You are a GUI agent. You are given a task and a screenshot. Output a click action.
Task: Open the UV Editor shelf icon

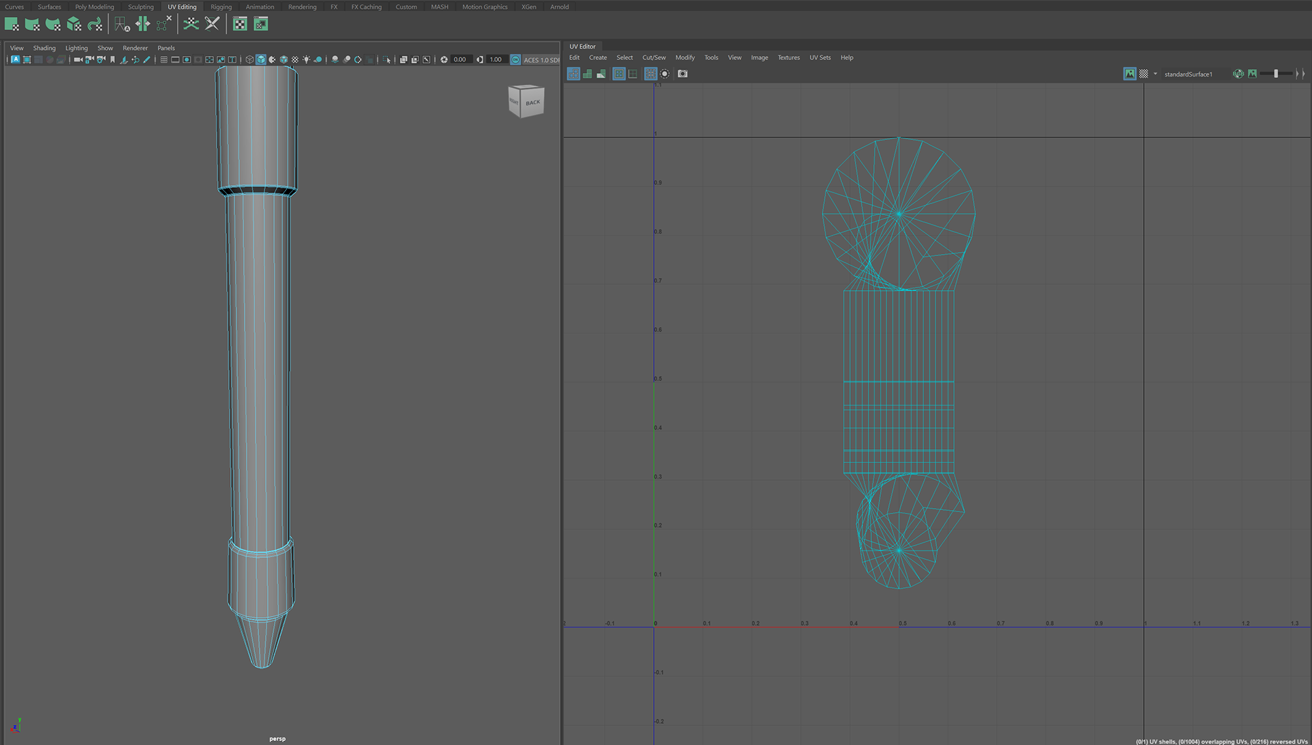pyautogui.click(x=240, y=24)
